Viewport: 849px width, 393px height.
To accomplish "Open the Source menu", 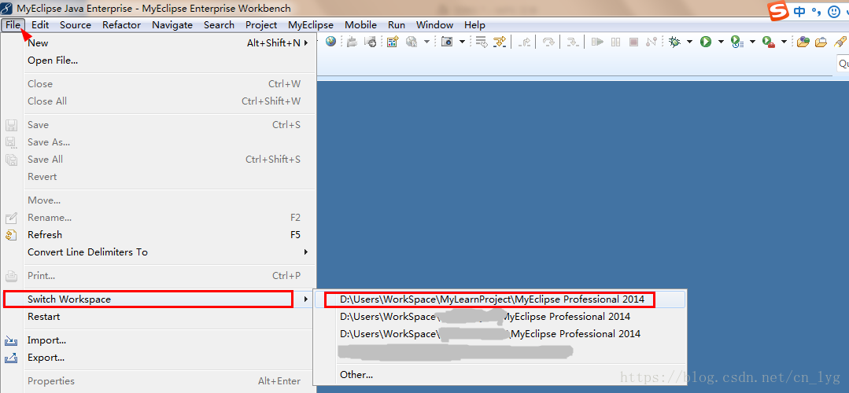I will coord(76,25).
